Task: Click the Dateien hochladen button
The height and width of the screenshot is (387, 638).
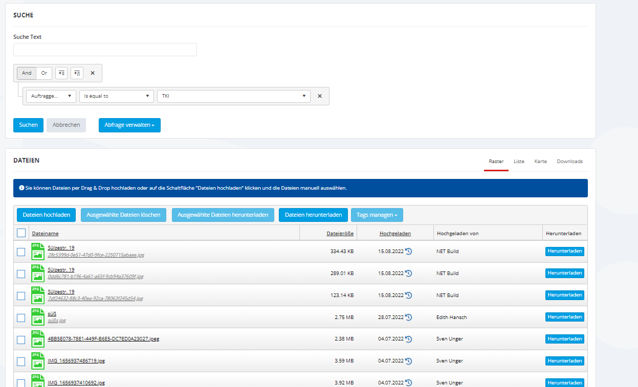Action: coord(46,215)
